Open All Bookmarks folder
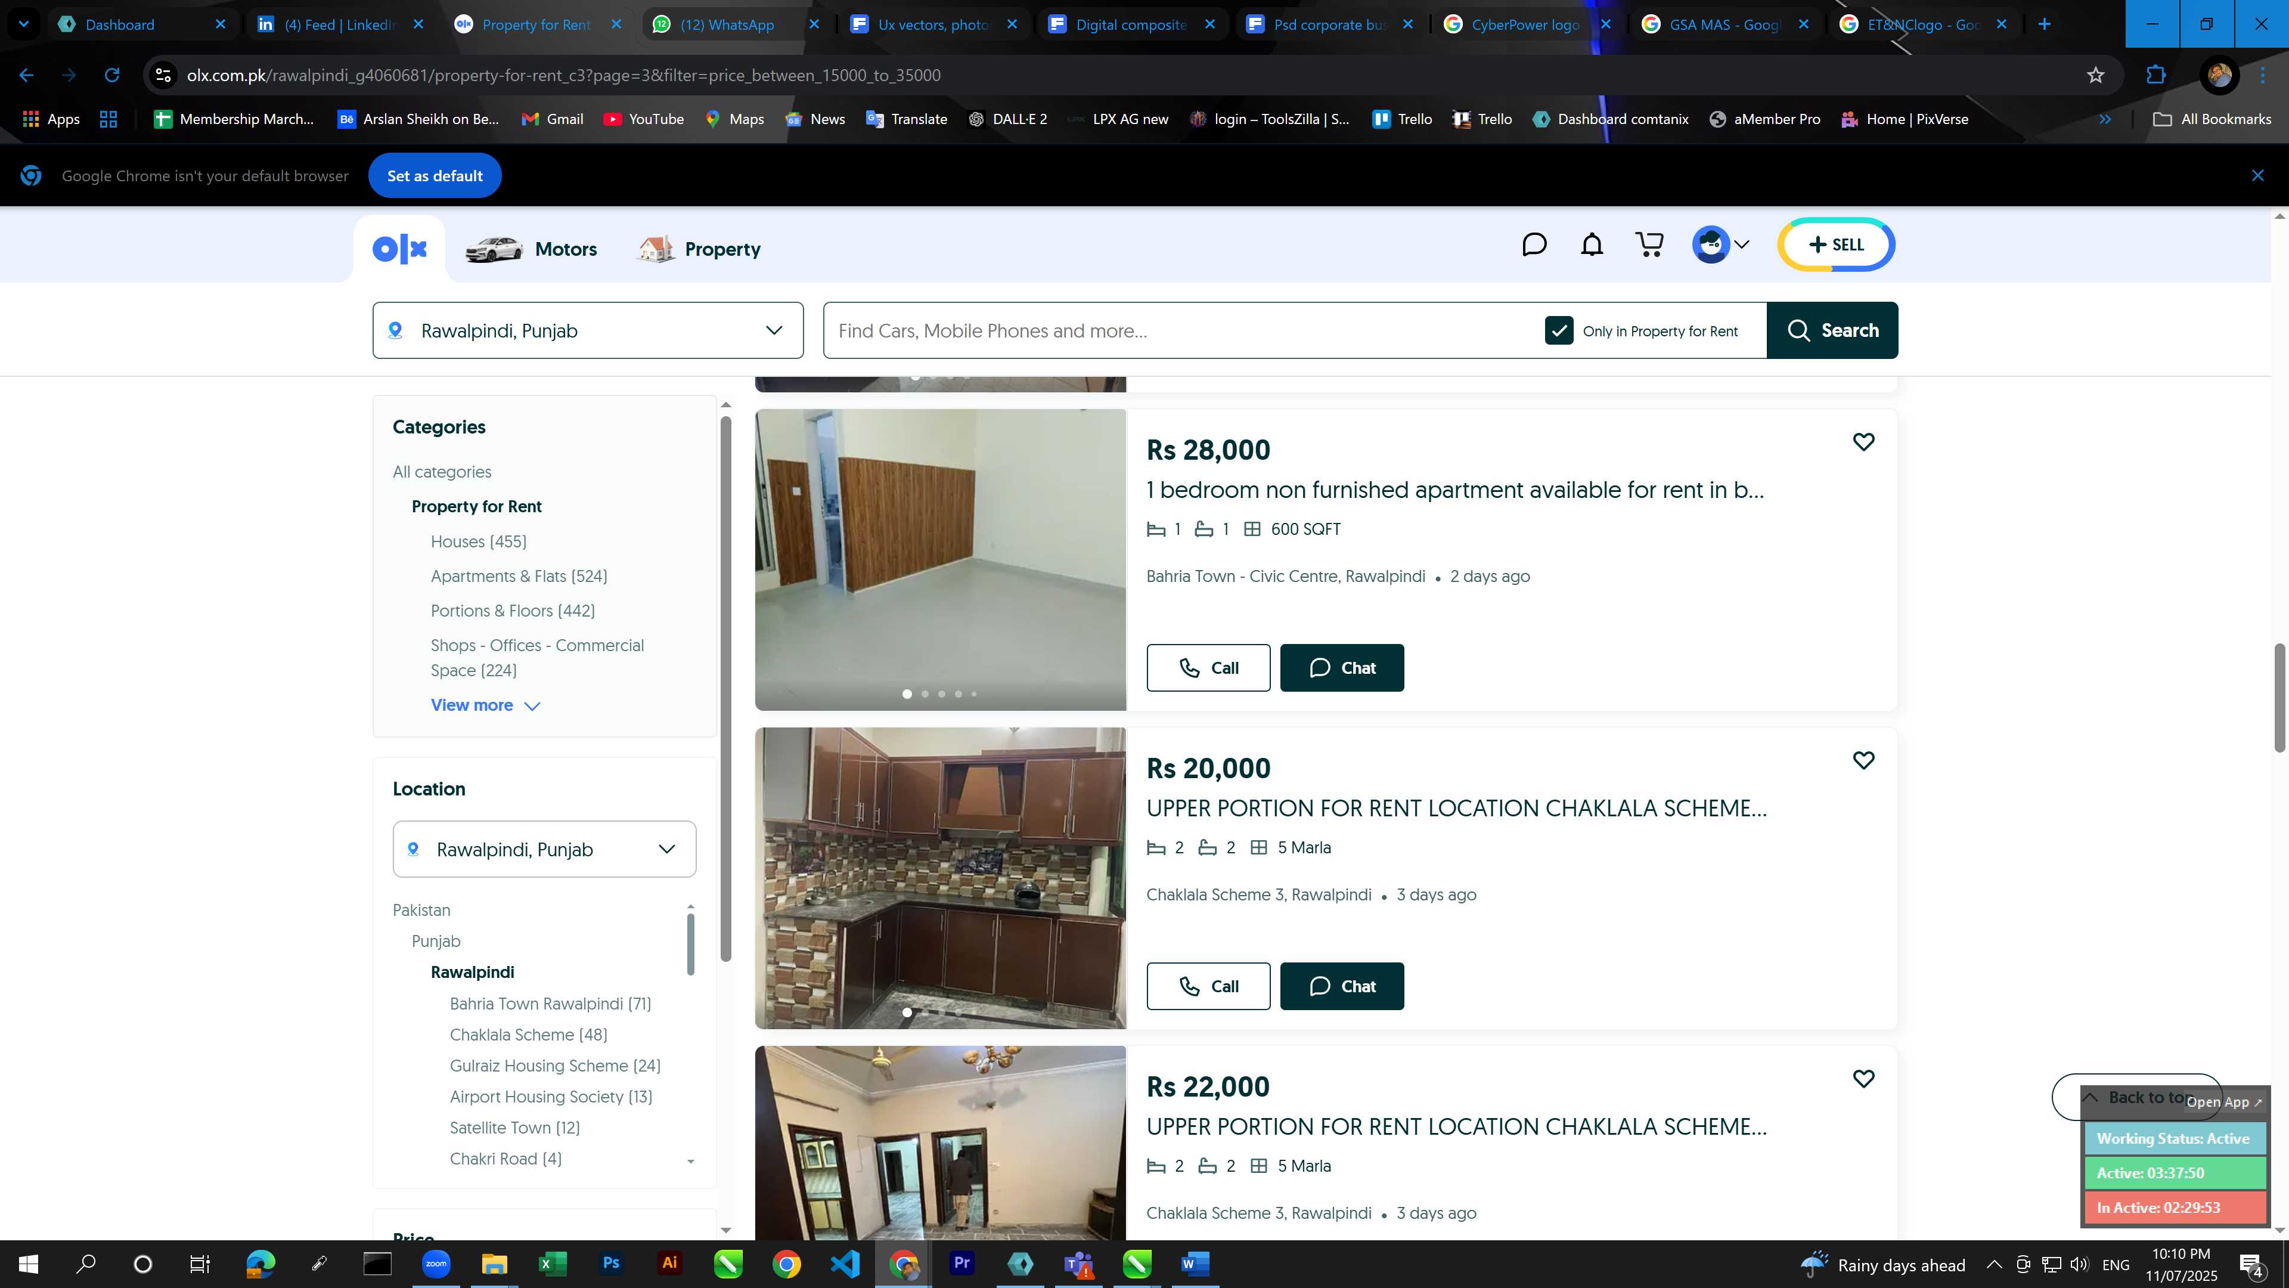The image size is (2289, 1288). 2213,119
